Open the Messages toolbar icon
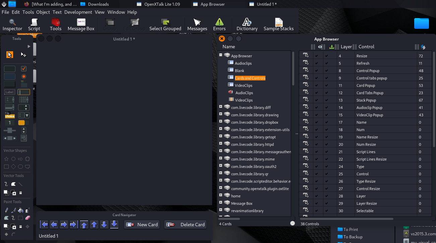Viewport: 436px width, 243px height. point(197,25)
